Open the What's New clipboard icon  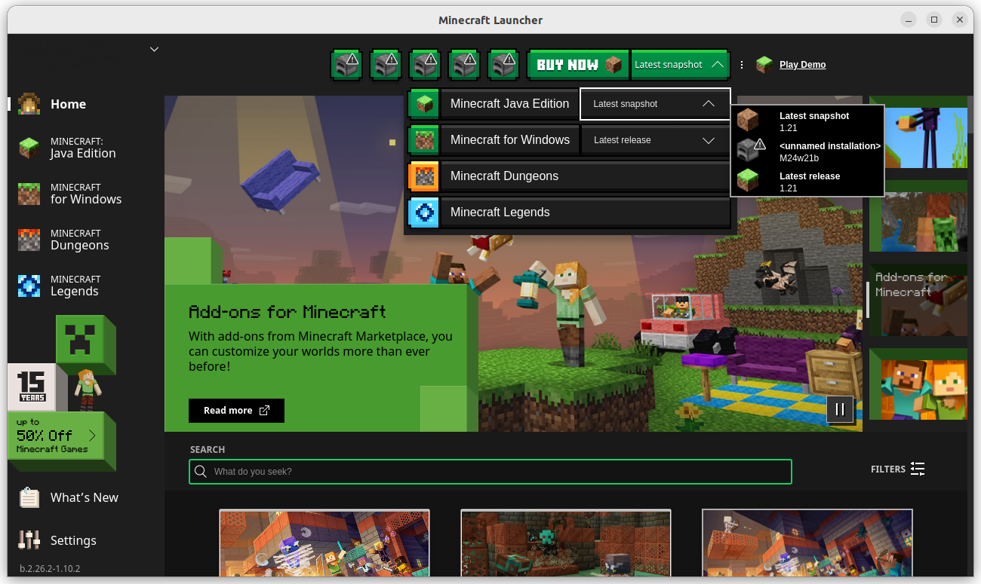(29, 497)
